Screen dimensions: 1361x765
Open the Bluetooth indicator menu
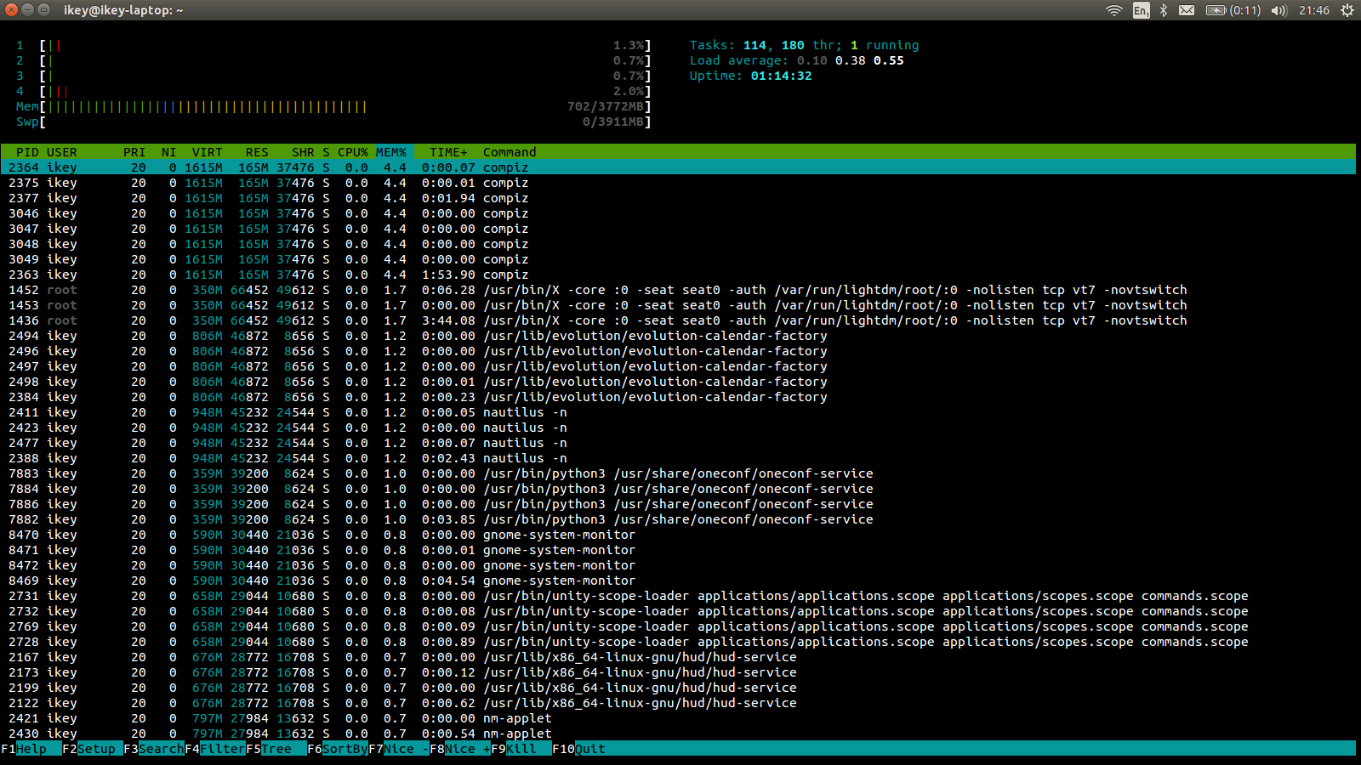coord(1164,10)
